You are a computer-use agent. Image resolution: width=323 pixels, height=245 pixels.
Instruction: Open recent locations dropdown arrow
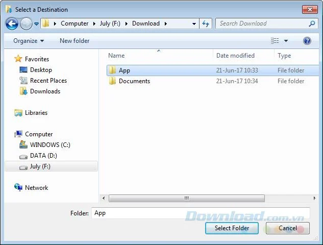point(36,24)
